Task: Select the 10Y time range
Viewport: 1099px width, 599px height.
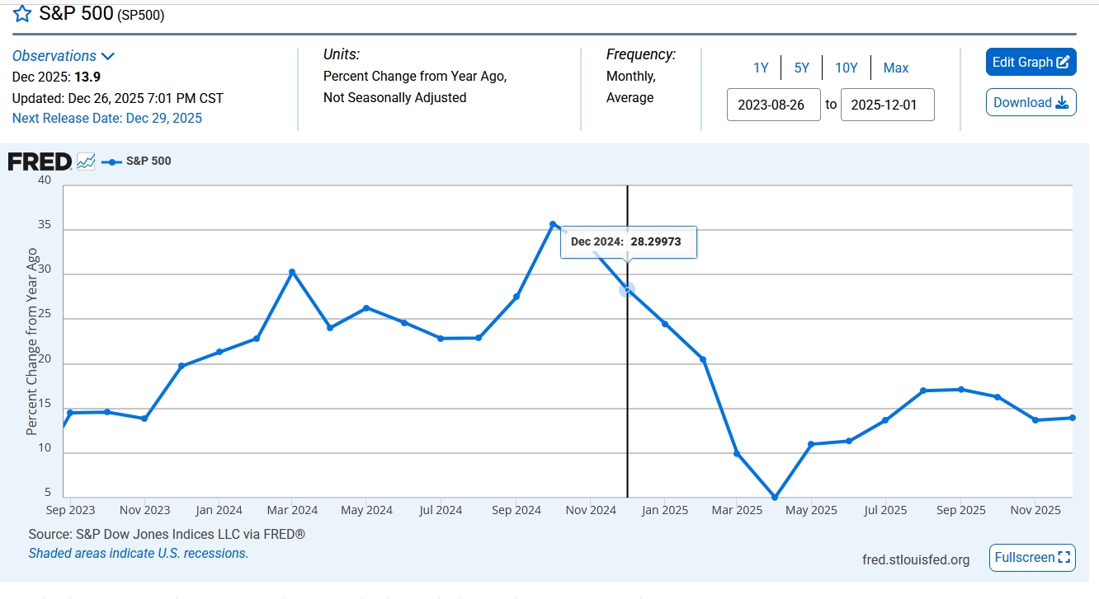Action: coord(847,68)
